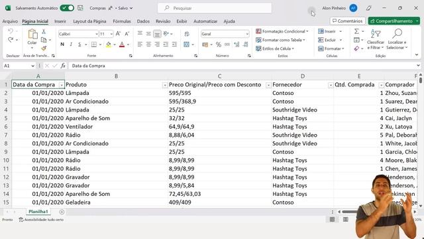Collapse the ribbon with chevron

(x=417, y=54)
